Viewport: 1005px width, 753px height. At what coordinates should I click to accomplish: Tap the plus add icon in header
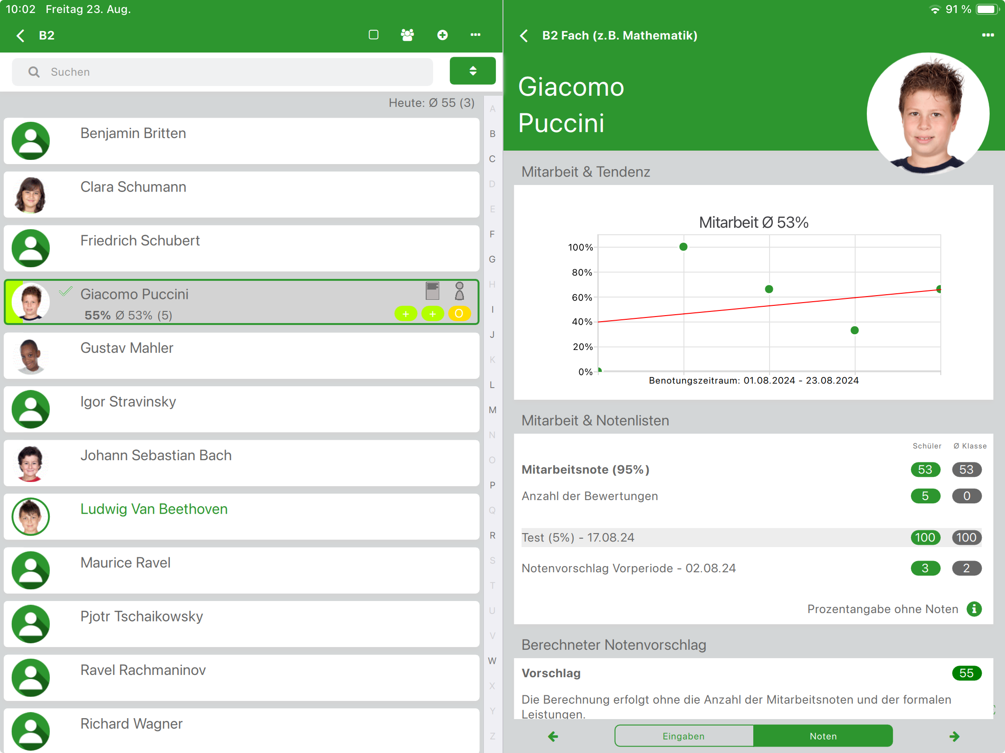(442, 35)
